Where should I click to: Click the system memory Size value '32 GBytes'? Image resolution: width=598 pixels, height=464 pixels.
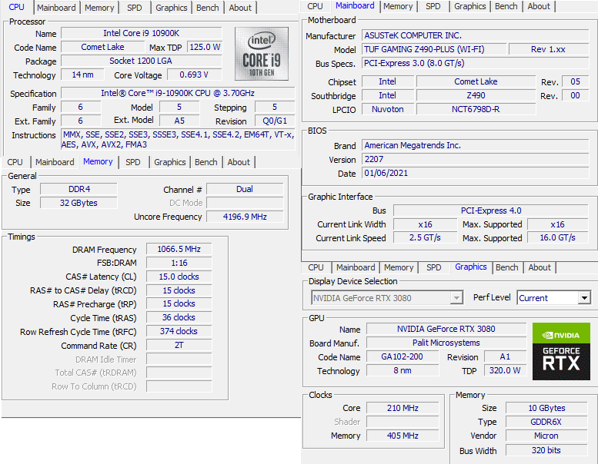tap(79, 203)
